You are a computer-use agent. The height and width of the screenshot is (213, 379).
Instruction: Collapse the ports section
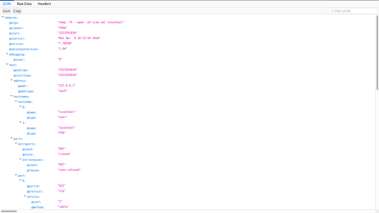pyautogui.click(x=11, y=138)
